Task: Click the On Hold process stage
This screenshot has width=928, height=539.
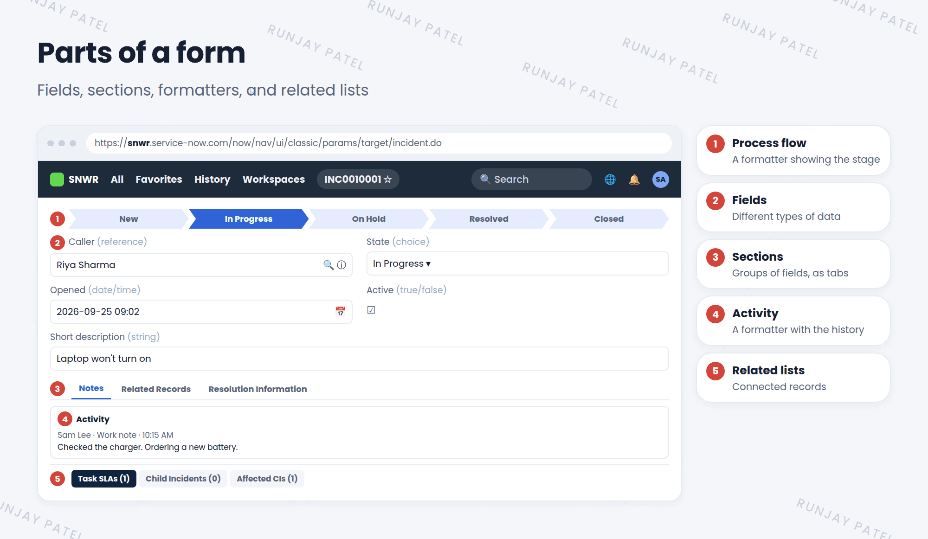Action: click(x=368, y=219)
